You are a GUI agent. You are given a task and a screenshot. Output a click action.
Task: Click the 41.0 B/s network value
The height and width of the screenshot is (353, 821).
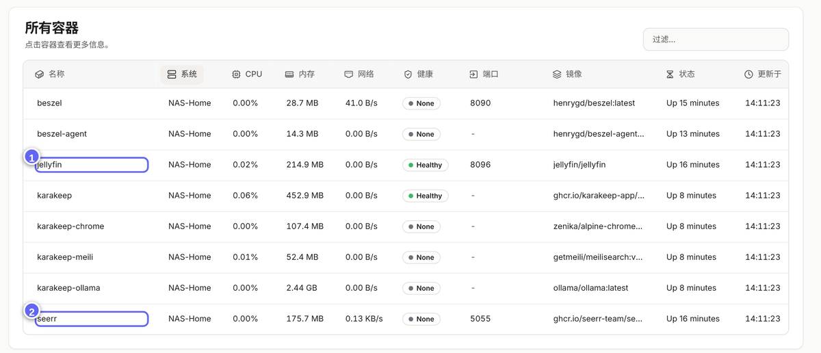pos(362,103)
